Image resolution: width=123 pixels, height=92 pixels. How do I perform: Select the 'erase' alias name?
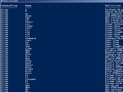coord(29,69)
